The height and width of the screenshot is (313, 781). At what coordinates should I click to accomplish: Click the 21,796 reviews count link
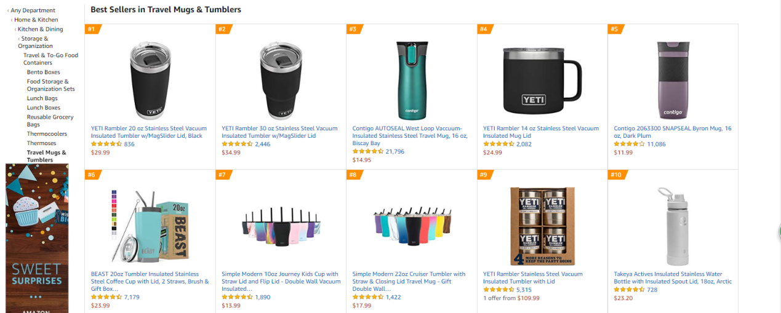(x=395, y=151)
